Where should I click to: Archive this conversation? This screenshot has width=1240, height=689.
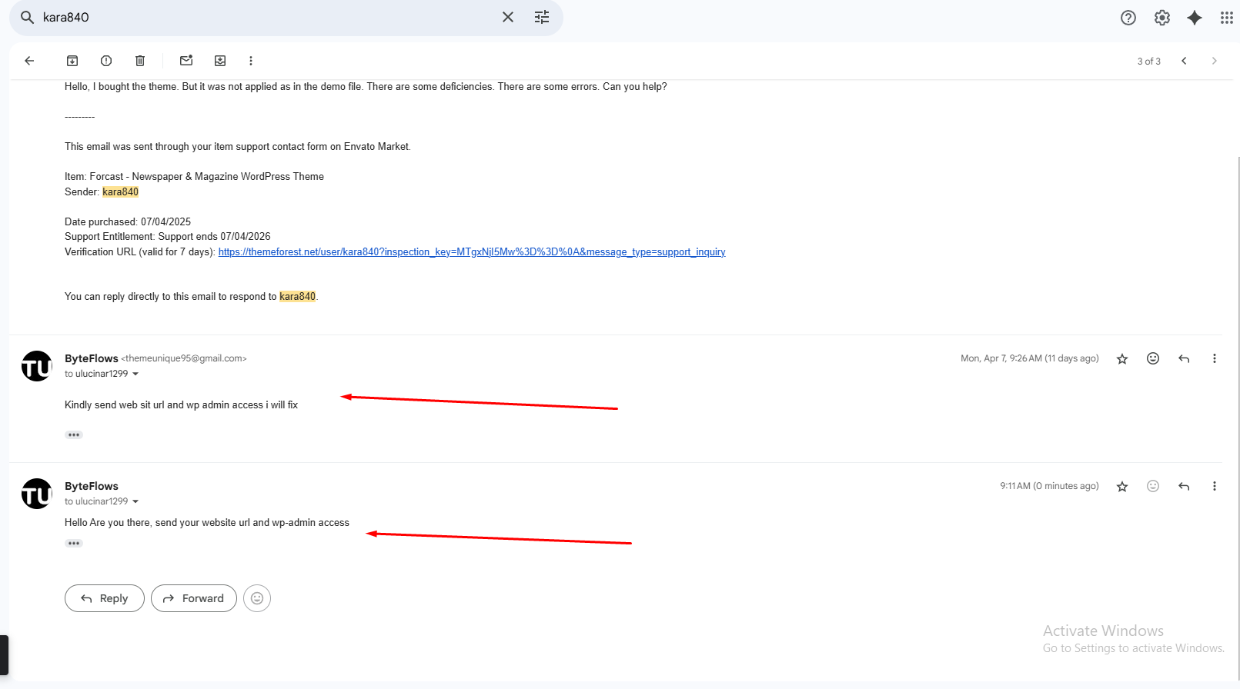pos(72,61)
